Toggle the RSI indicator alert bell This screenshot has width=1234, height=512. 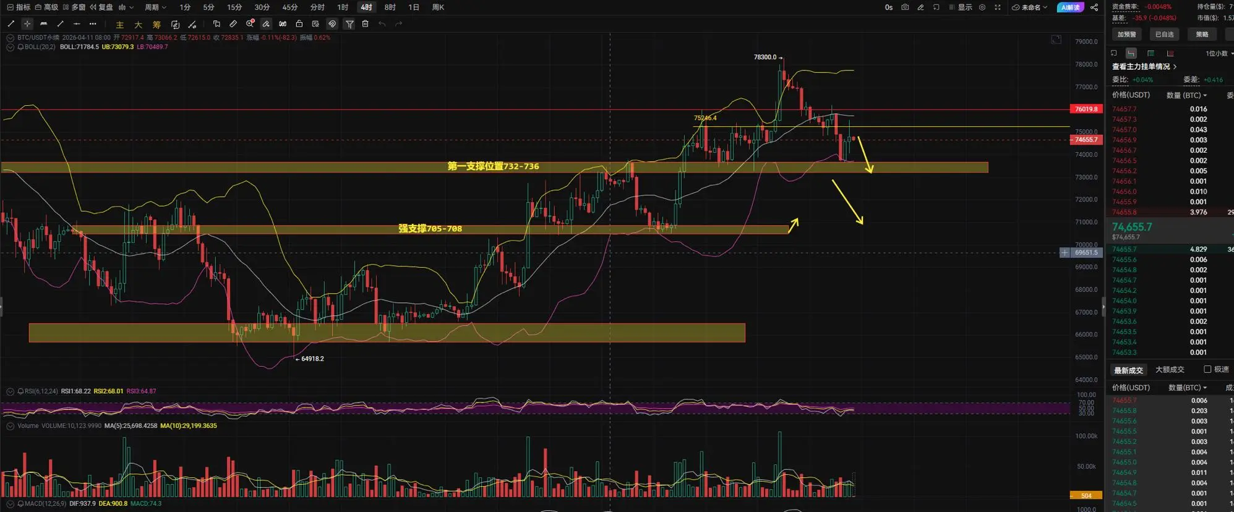[20, 391]
